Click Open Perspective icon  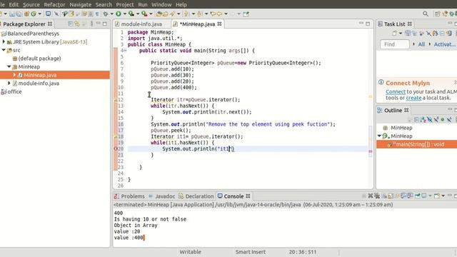coord(437,14)
